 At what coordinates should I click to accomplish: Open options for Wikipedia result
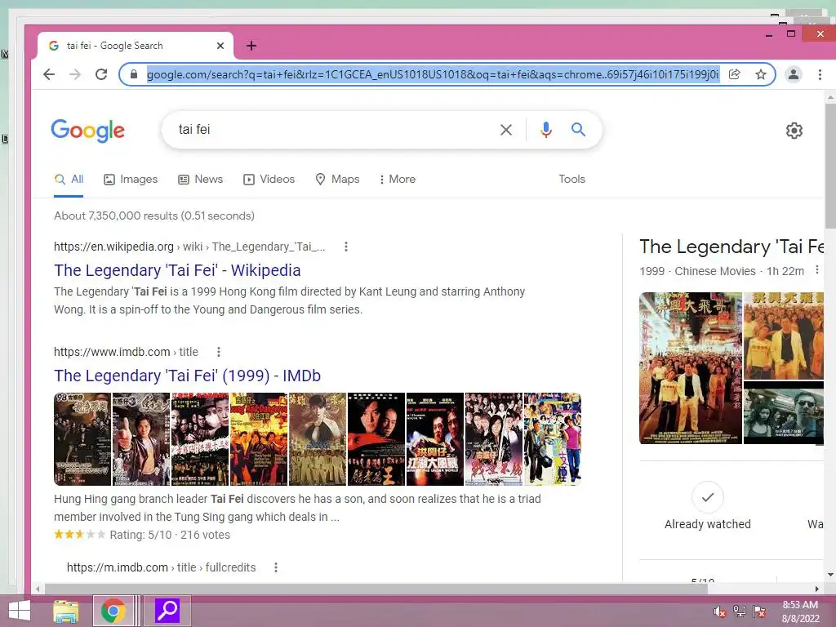(346, 247)
